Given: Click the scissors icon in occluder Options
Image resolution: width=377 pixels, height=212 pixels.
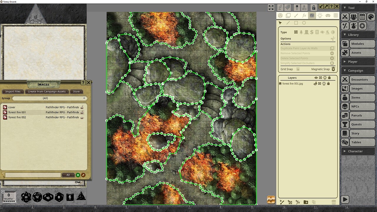Looking at the screenshot, I should point(333,38).
